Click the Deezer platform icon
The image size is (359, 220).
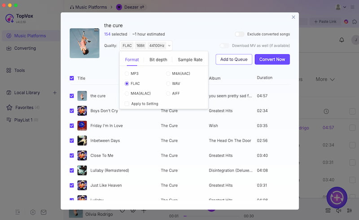[119, 7]
